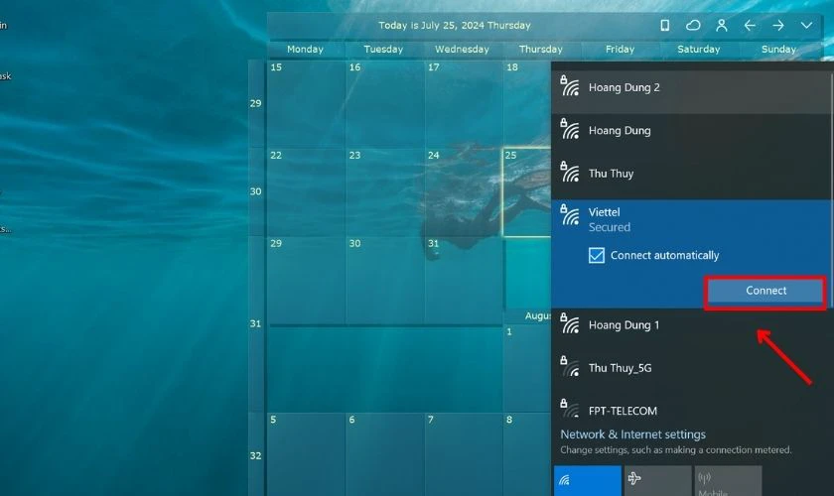
Task: Select today's date July 25 cell
Action: coord(526,191)
